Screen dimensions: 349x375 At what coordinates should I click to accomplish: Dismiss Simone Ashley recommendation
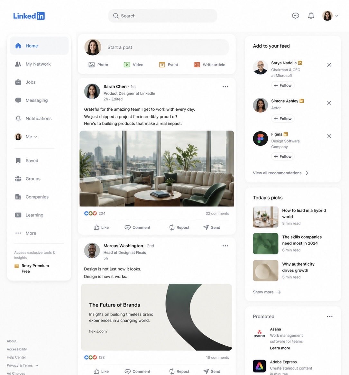tap(329, 103)
